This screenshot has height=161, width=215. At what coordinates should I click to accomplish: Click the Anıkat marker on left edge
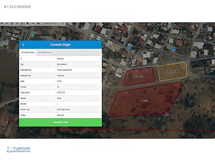click(x=7, y=41)
